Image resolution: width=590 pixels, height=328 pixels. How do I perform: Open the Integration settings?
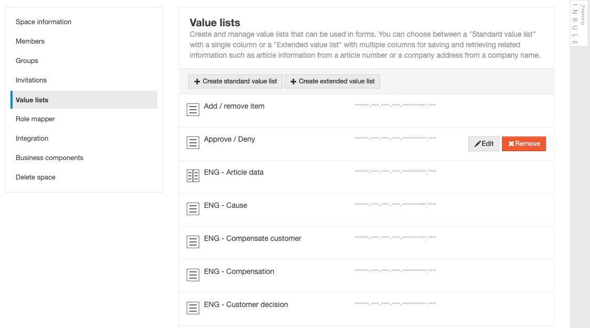(x=33, y=138)
